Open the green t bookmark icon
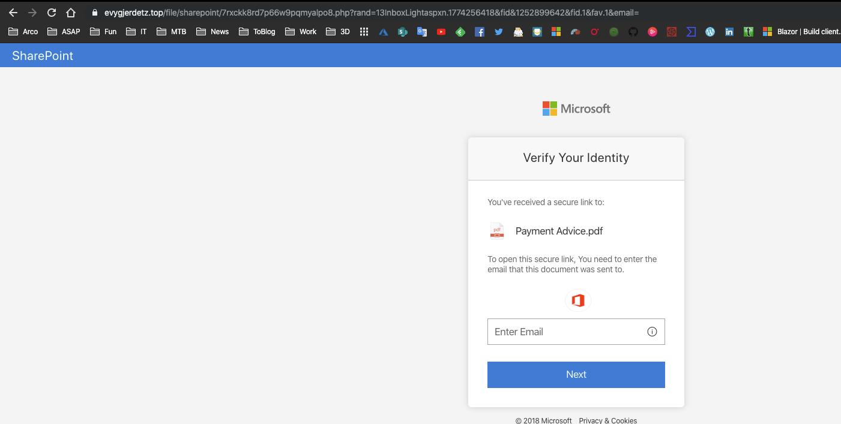This screenshot has width=841, height=424. point(749,32)
